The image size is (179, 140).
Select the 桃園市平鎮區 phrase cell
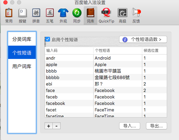pos(118,71)
